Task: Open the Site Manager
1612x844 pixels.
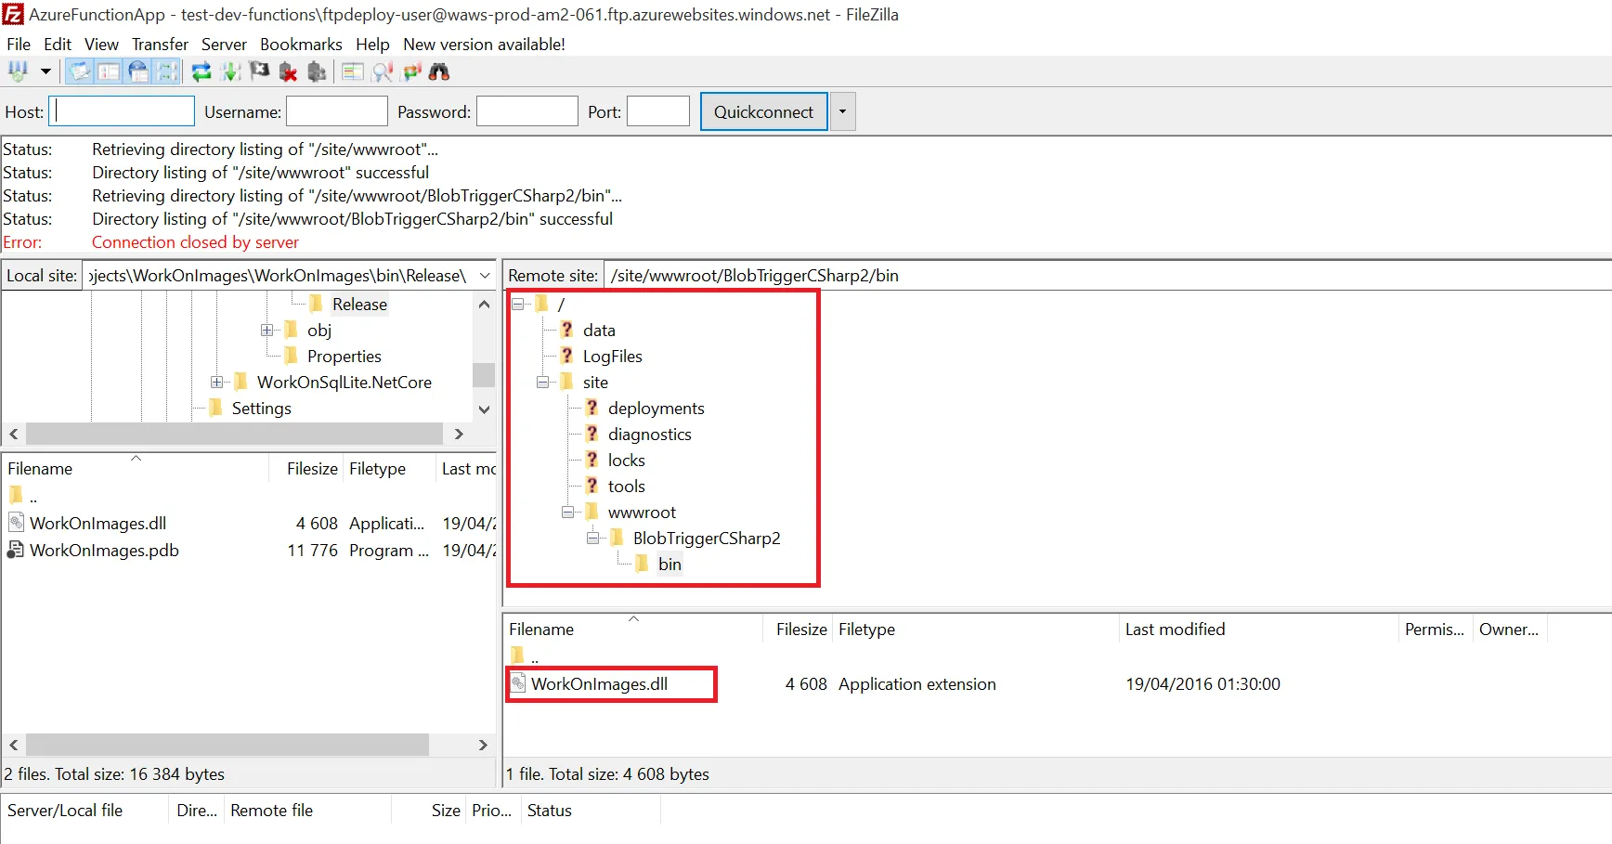Action: tap(18, 71)
